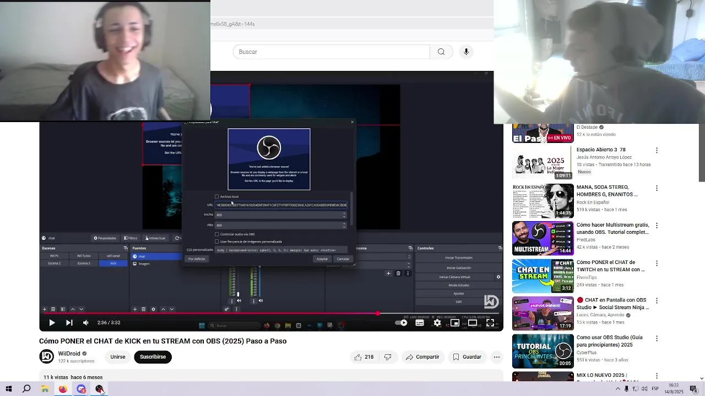Open YouTube player settings gear

tap(437, 323)
